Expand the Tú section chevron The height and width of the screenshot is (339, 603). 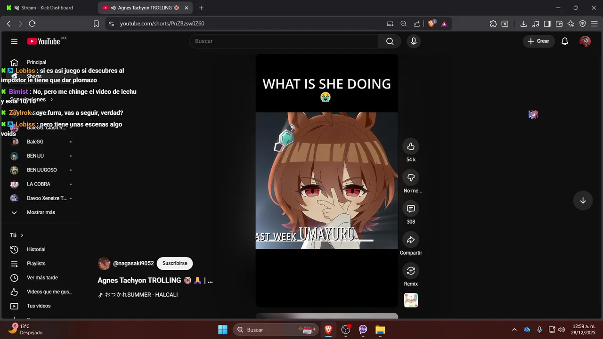(x=22, y=235)
